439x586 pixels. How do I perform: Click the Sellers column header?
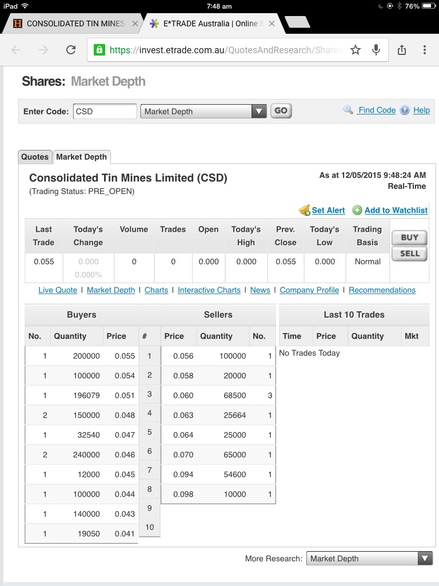[218, 315]
